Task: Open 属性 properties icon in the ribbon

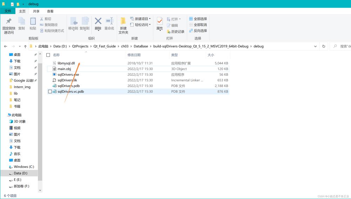Action: 159,21
